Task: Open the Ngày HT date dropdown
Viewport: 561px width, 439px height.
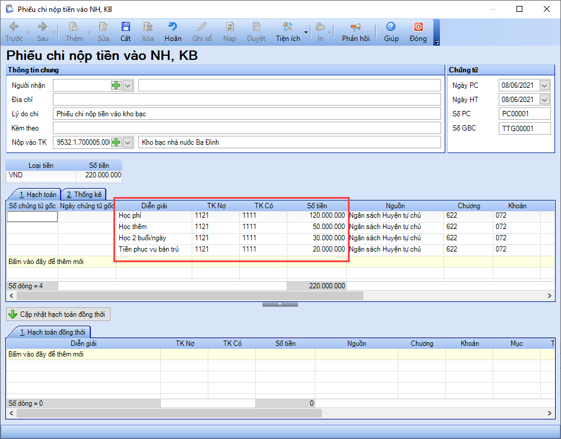Action: [544, 100]
